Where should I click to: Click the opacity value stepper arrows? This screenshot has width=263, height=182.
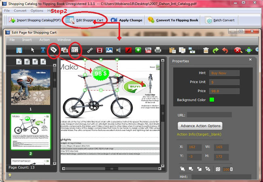coord(231,169)
